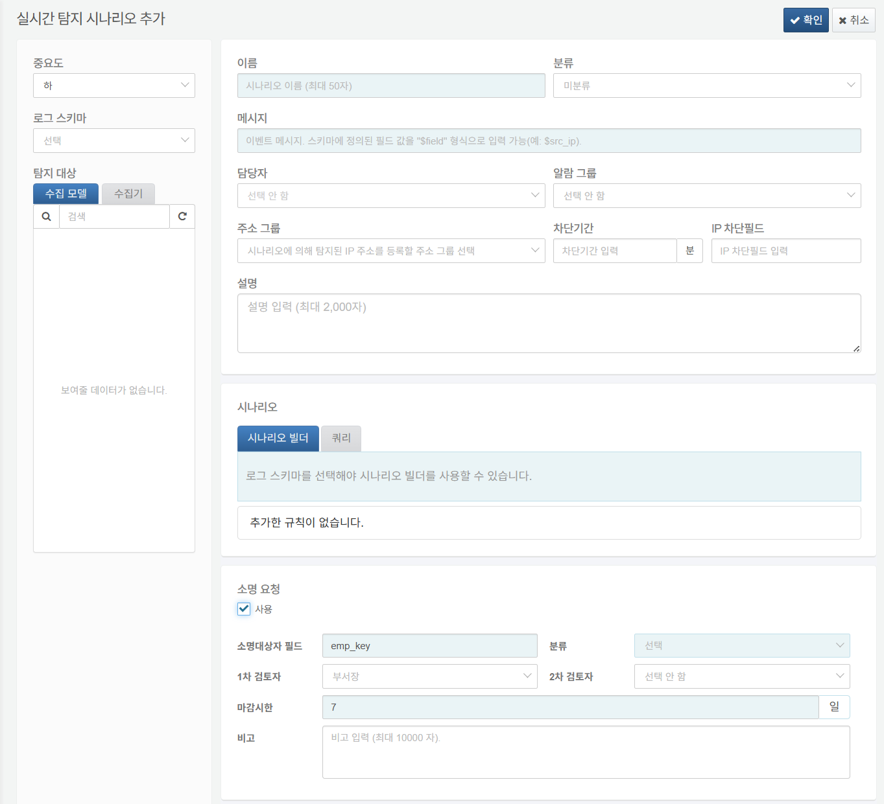The height and width of the screenshot is (804, 884).
Task: Open the 담당자 dropdown
Action: point(391,196)
